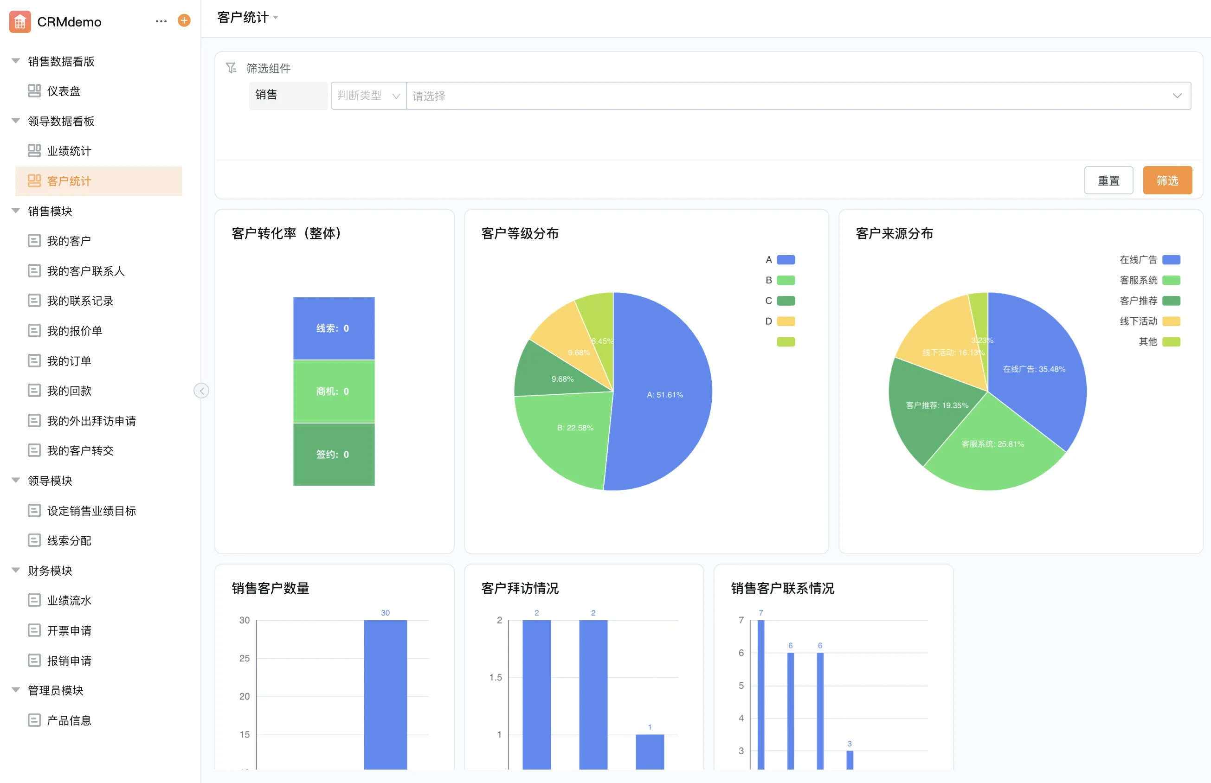The height and width of the screenshot is (783, 1211).
Task: Click the CRMdemo app logo icon
Action: tap(20, 22)
